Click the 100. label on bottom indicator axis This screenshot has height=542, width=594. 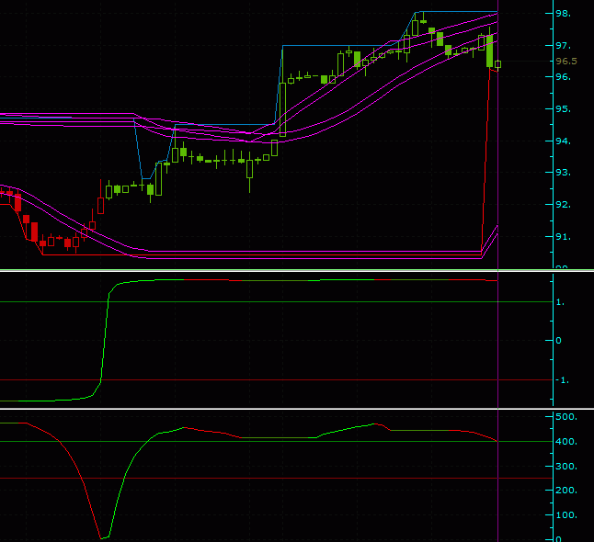pos(566,515)
